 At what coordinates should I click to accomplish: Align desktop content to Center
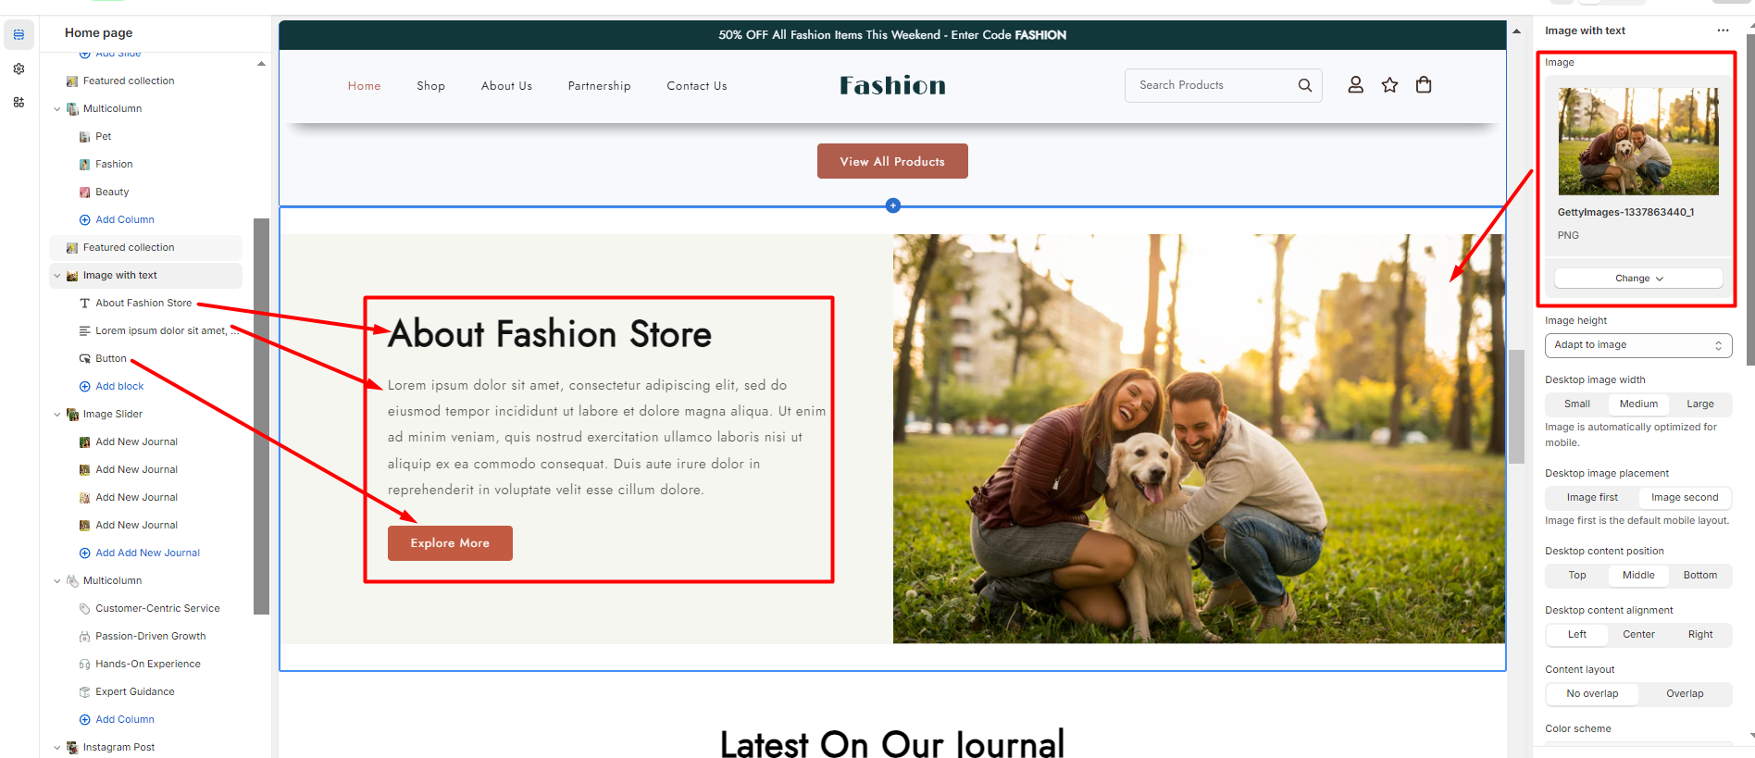click(x=1638, y=634)
